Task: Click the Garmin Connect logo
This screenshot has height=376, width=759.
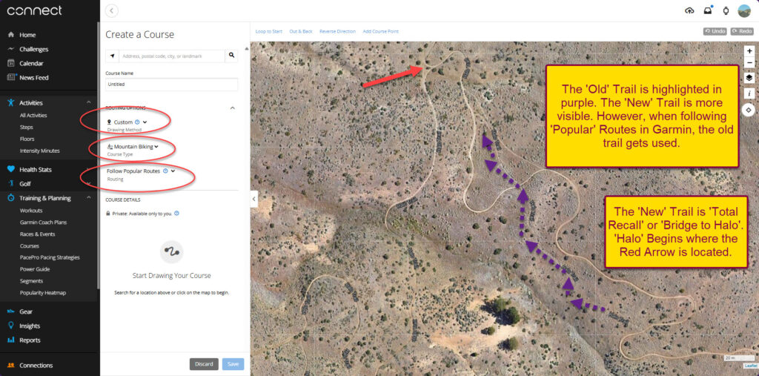Action: 34,10
